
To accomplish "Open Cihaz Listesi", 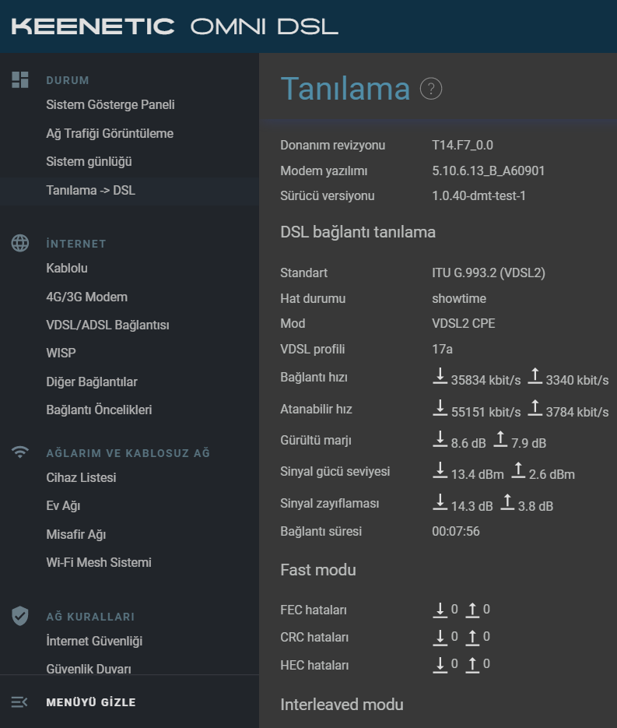I will coord(81,477).
